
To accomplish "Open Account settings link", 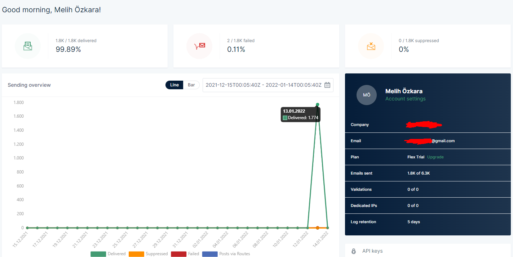I will pos(405,99).
